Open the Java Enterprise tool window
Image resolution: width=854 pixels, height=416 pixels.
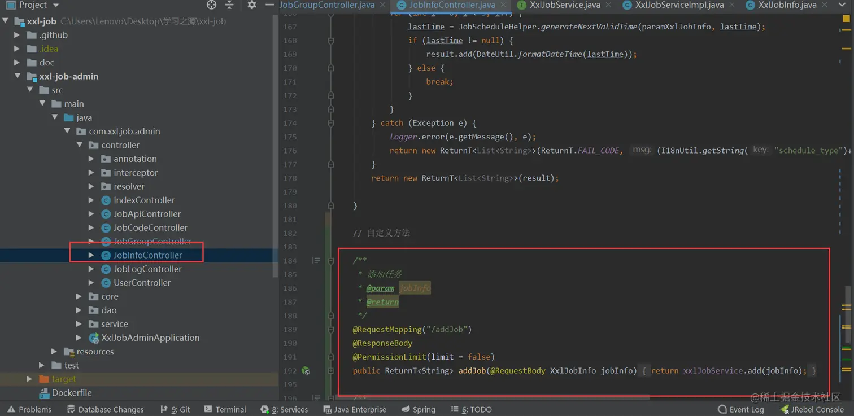click(x=355, y=410)
